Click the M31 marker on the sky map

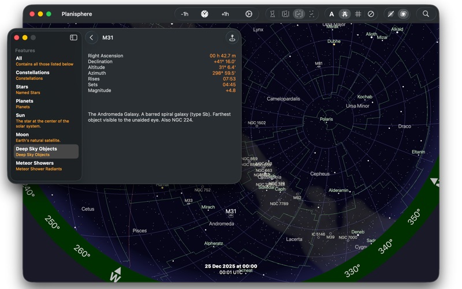[x=231, y=216]
